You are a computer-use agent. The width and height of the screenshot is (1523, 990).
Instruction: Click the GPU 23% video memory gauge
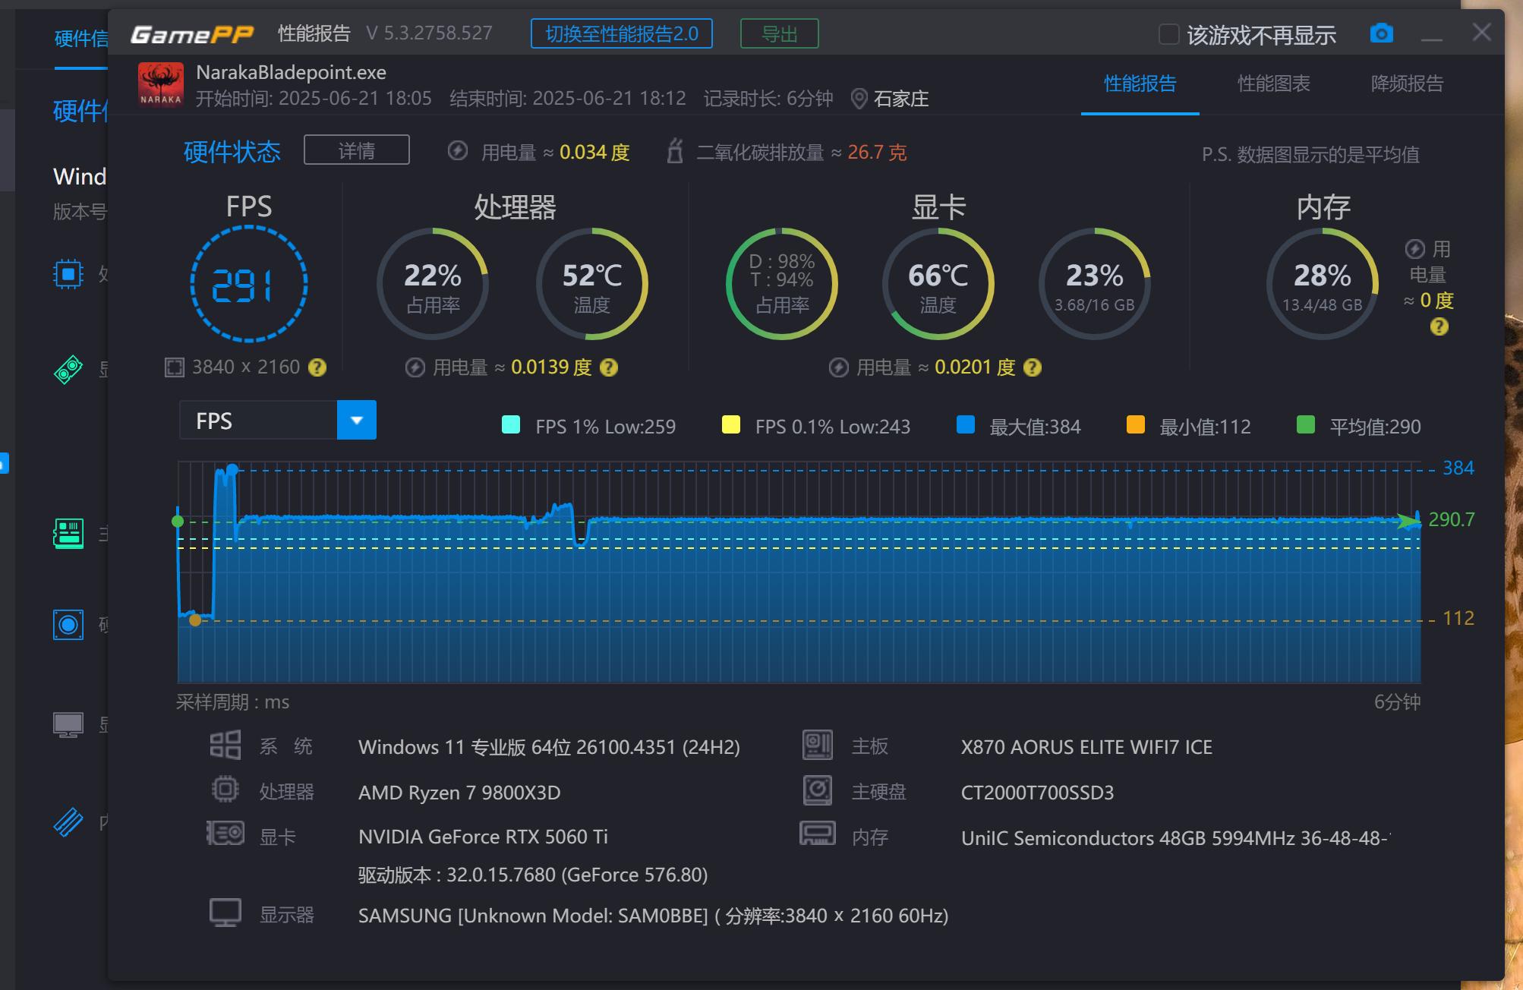(1094, 284)
